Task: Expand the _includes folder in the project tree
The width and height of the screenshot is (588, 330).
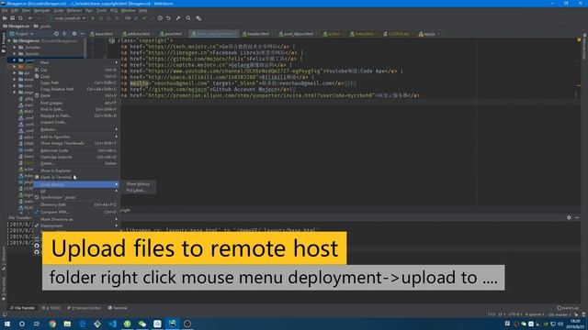Action: [x=15, y=48]
